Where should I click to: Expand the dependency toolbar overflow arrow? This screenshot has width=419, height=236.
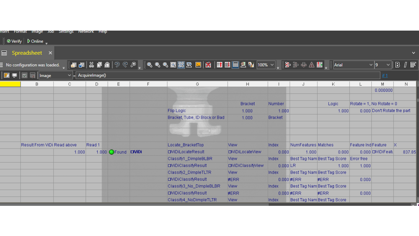click(x=326, y=68)
